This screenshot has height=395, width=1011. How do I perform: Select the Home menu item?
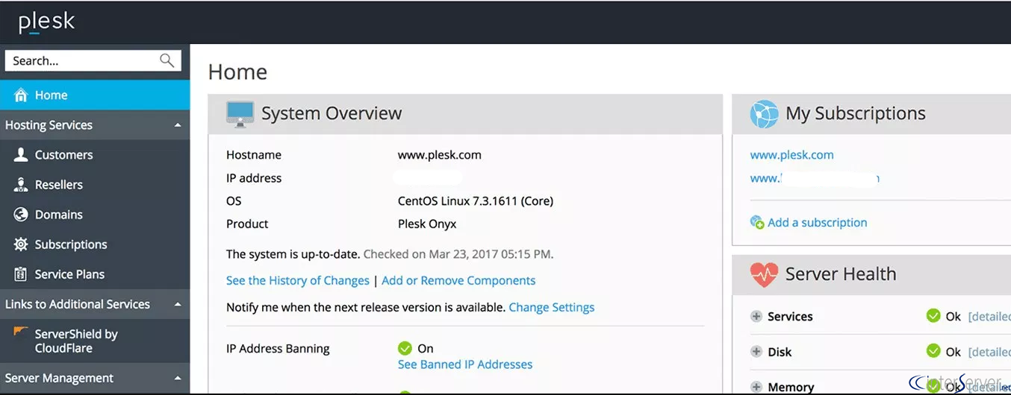click(x=95, y=95)
